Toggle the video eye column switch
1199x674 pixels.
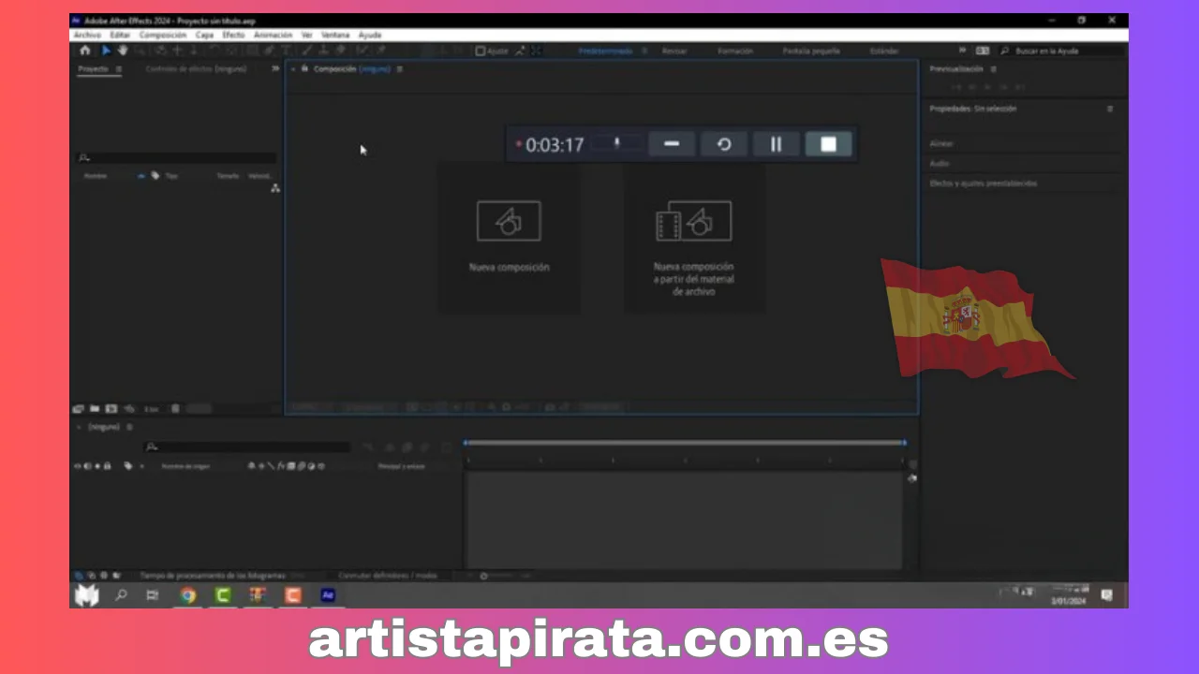tap(77, 466)
